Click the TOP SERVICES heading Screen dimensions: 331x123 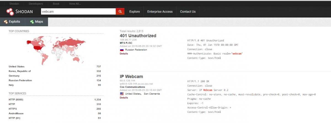click(x=18, y=93)
